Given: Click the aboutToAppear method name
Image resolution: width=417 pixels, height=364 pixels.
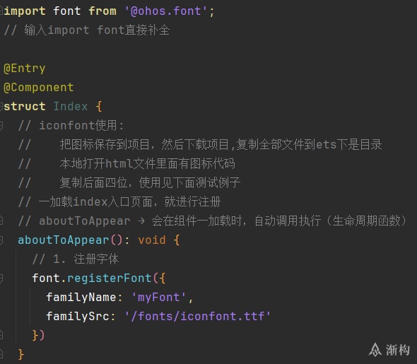Looking at the screenshot, I should click(64, 240).
